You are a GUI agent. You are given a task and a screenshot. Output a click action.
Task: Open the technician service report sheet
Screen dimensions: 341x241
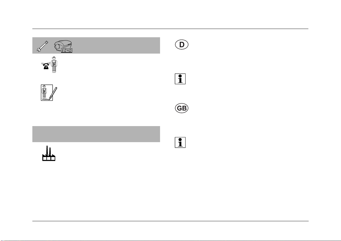[x=47, y=93]
